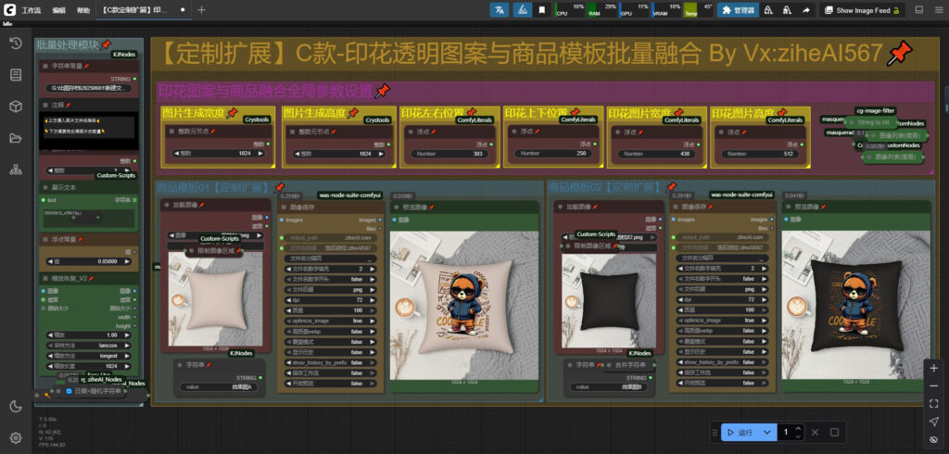Open 文件后缀 png dropdown in template 02

(x=723, y=289)
